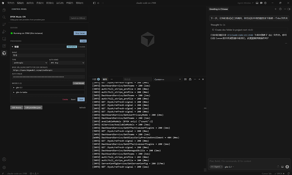Open chat panel more actions ellipsis
Screen dimensions: 292x175
pyautogui.click(x=285, y=9)
